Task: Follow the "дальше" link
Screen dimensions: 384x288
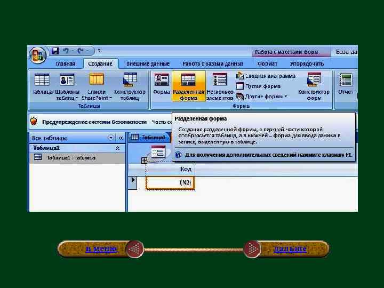Action: (x=290, y=249)
